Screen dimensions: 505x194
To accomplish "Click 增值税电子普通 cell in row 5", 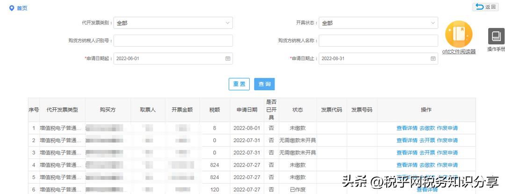I will [x=60, y=177].
